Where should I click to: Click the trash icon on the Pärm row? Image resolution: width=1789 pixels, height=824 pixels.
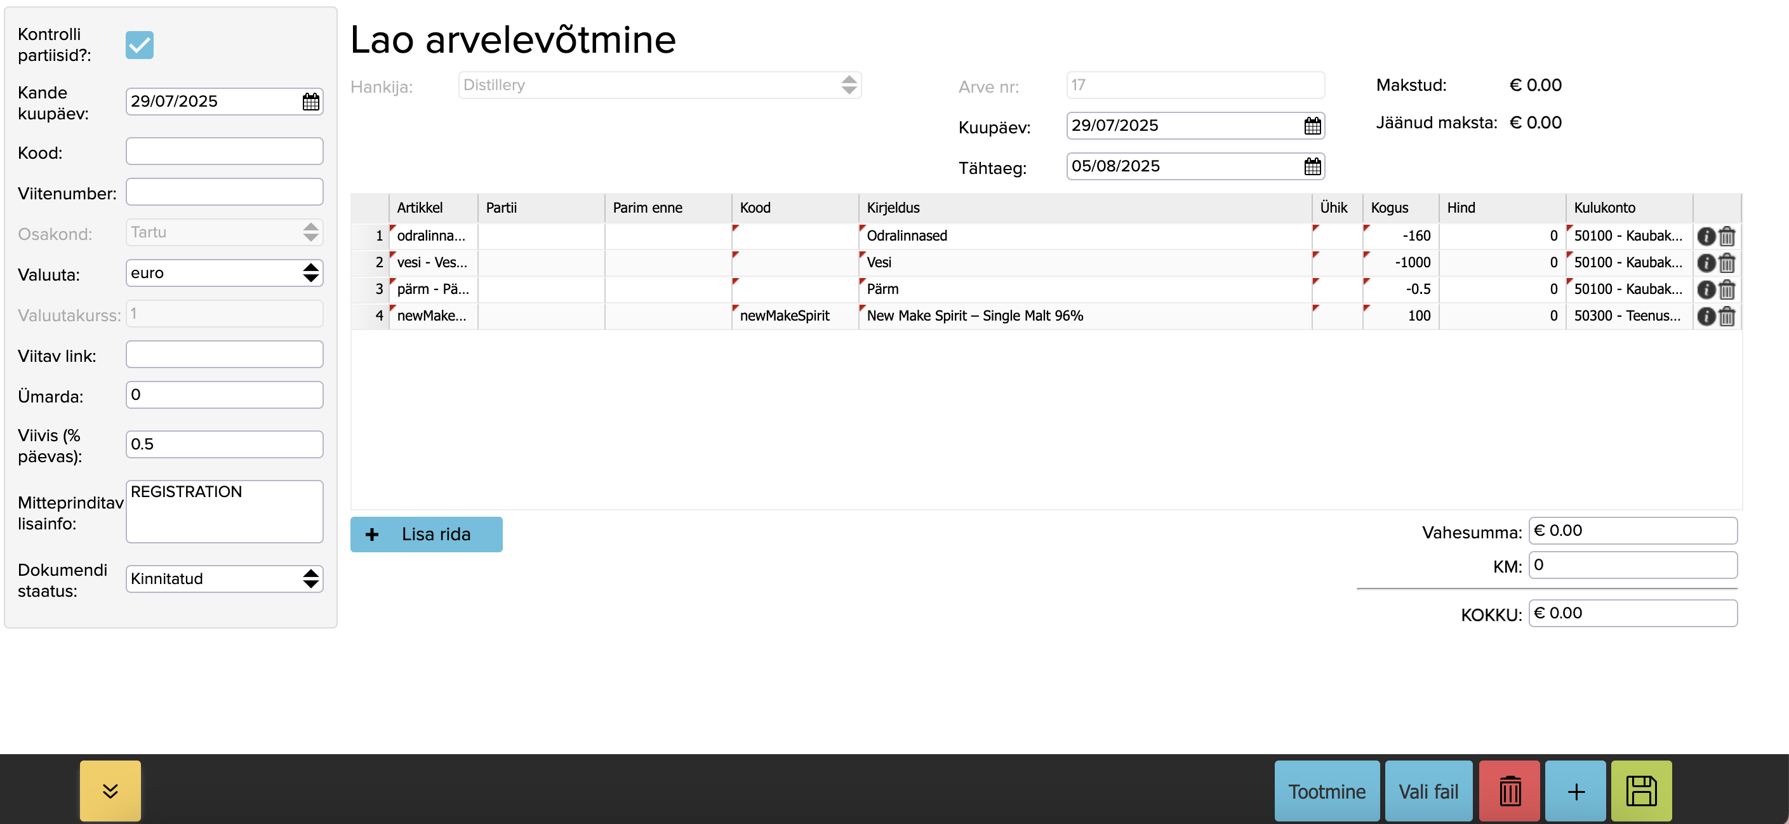click(1727, 289)
